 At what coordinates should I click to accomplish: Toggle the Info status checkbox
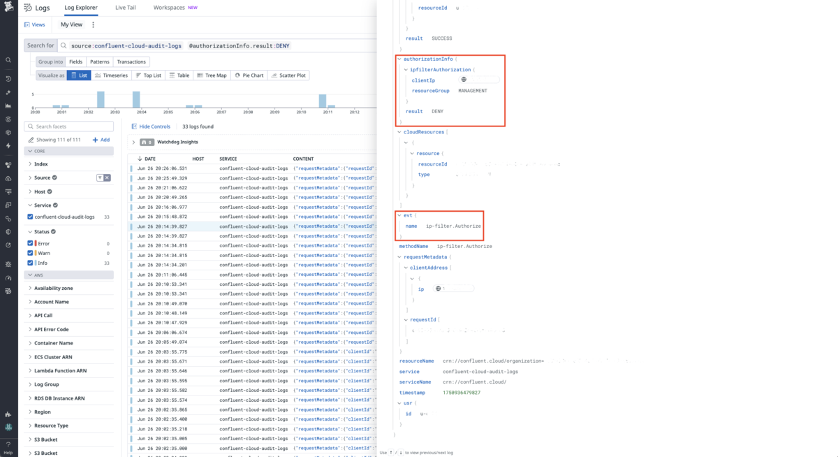point(30,263)
